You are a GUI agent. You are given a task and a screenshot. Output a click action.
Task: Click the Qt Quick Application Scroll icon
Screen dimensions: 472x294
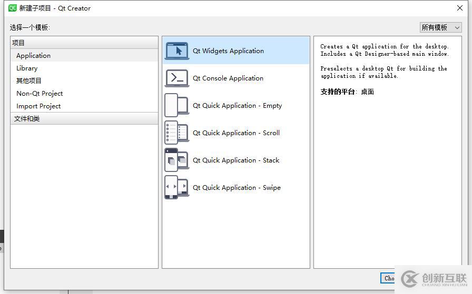click(x=177, y=133)
